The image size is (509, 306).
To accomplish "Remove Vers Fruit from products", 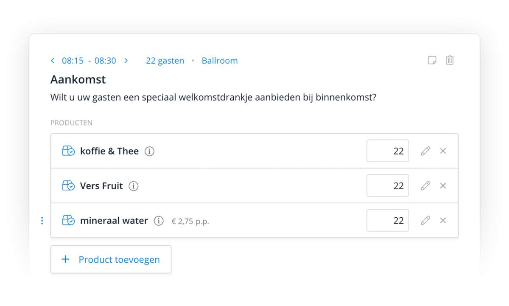I will (x=443, y=185).
